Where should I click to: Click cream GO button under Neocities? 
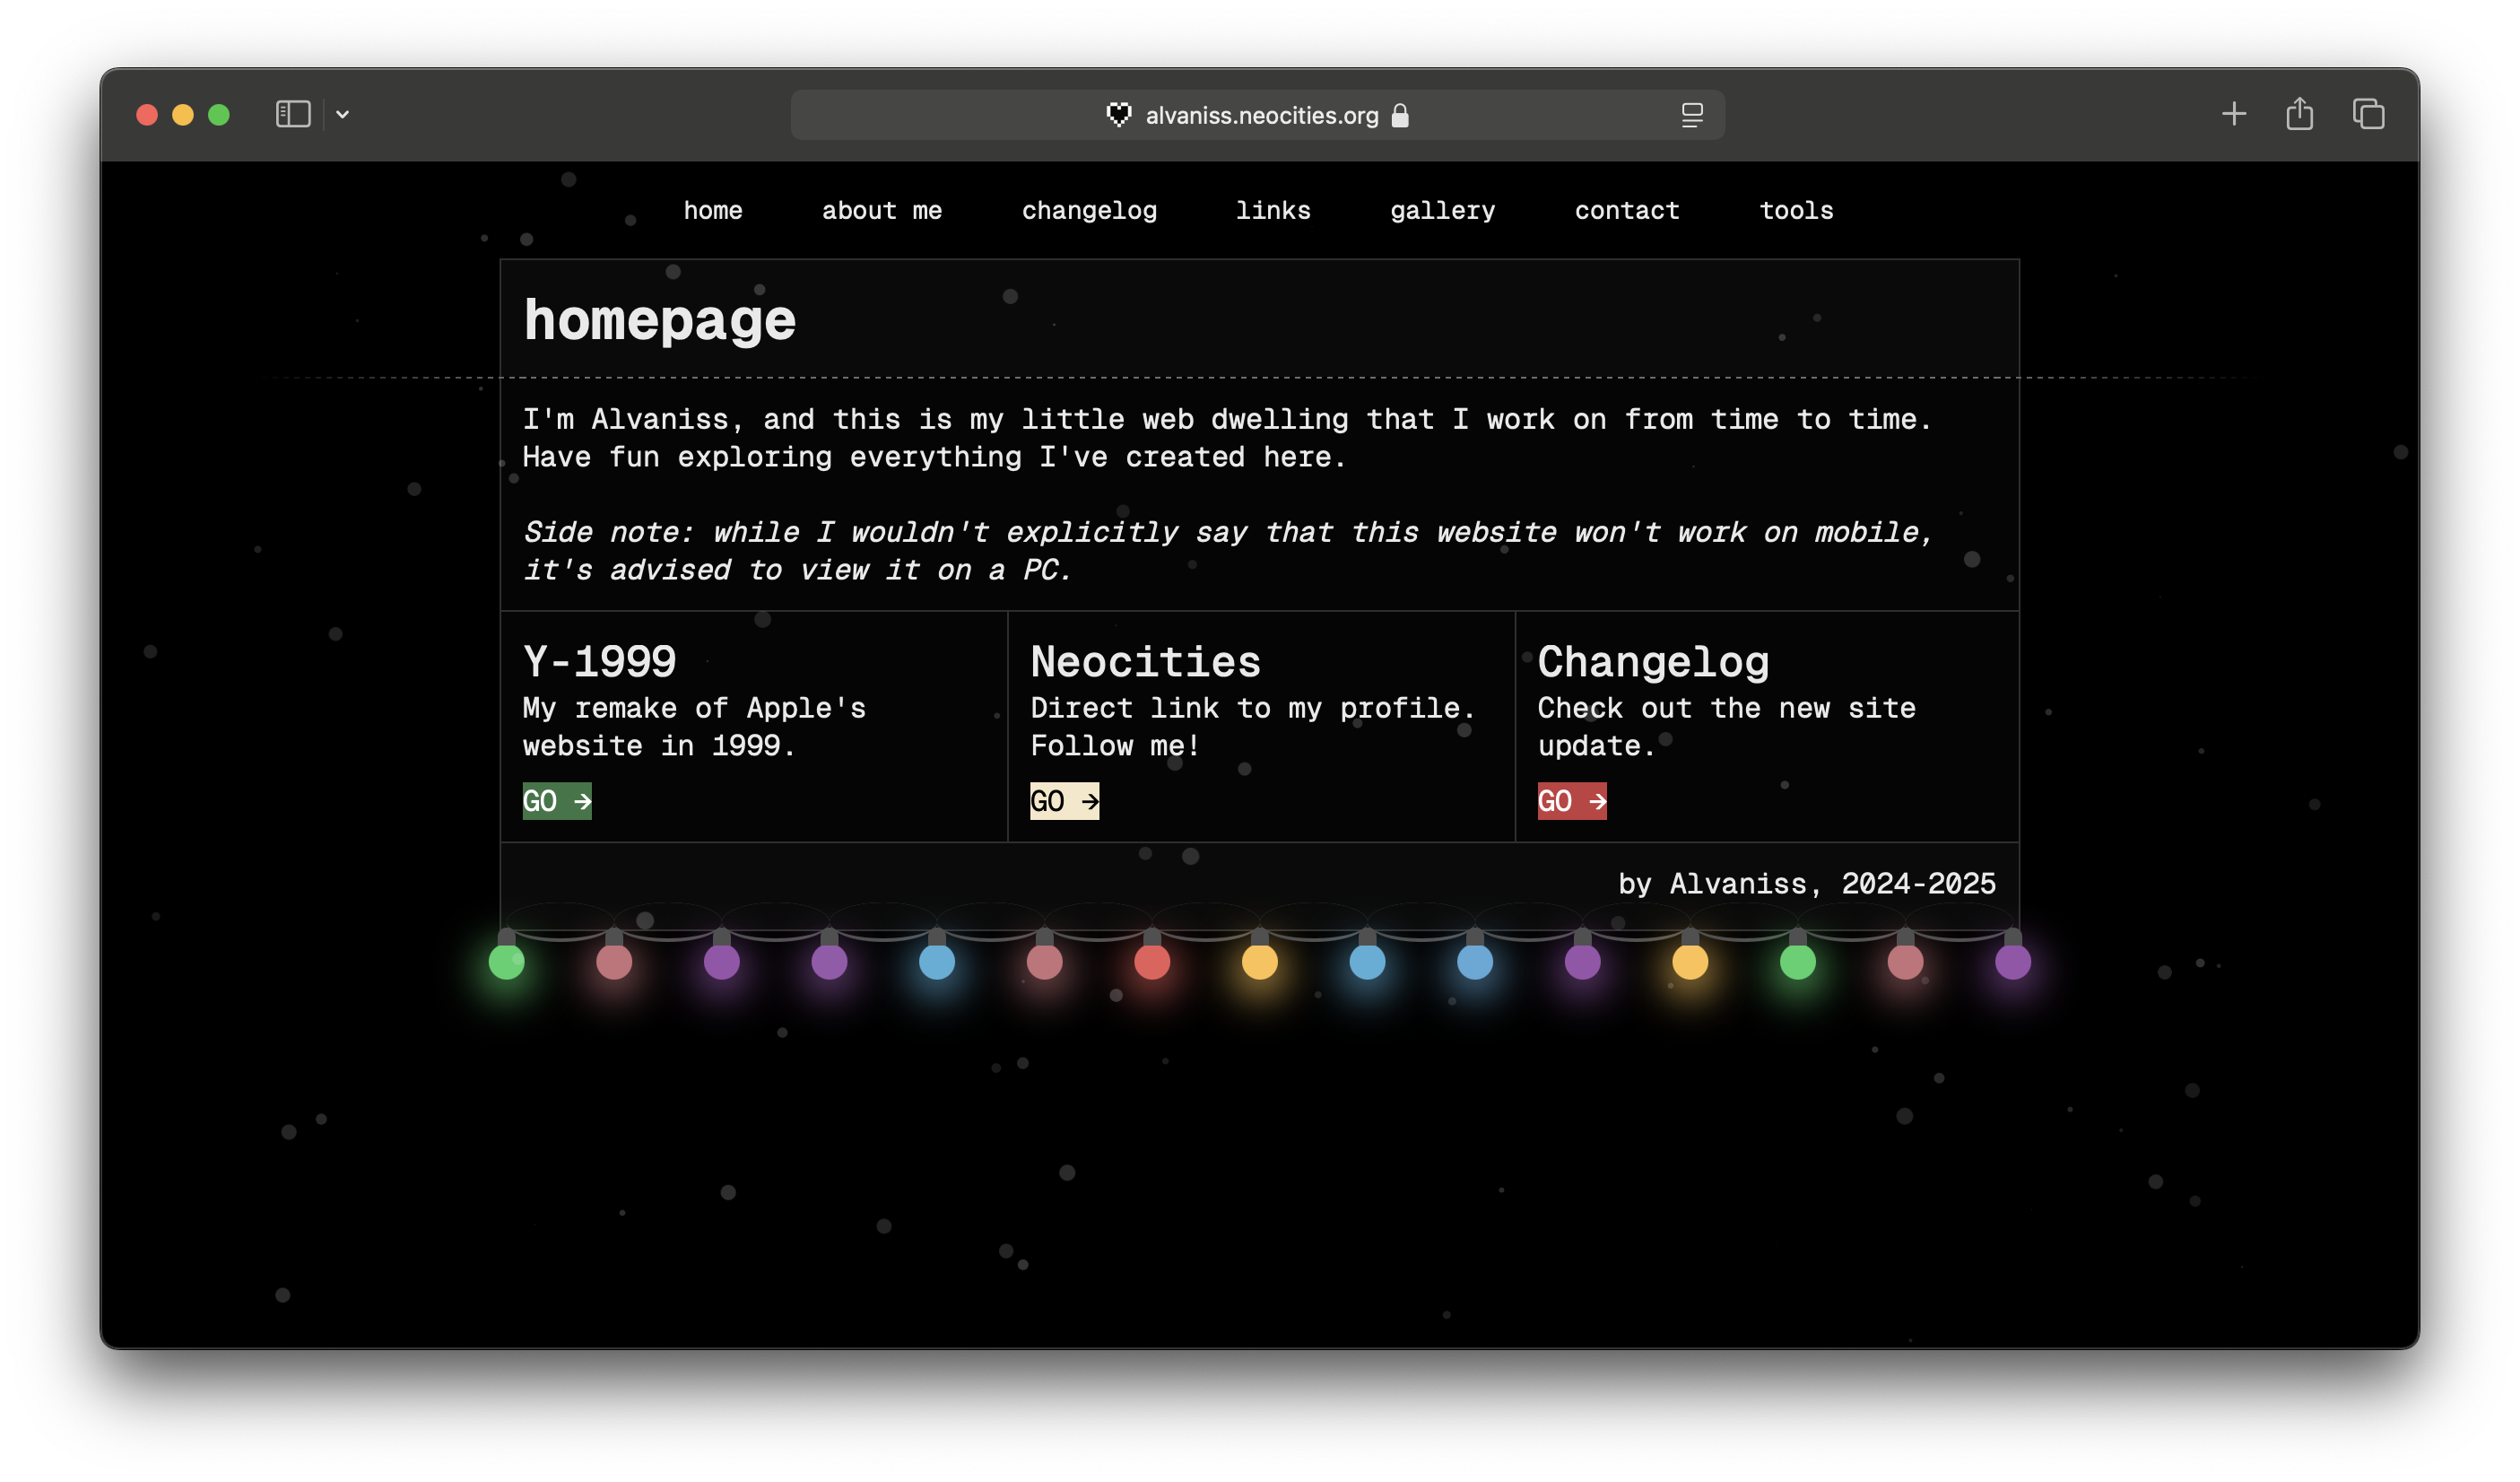click(1064, 801)
